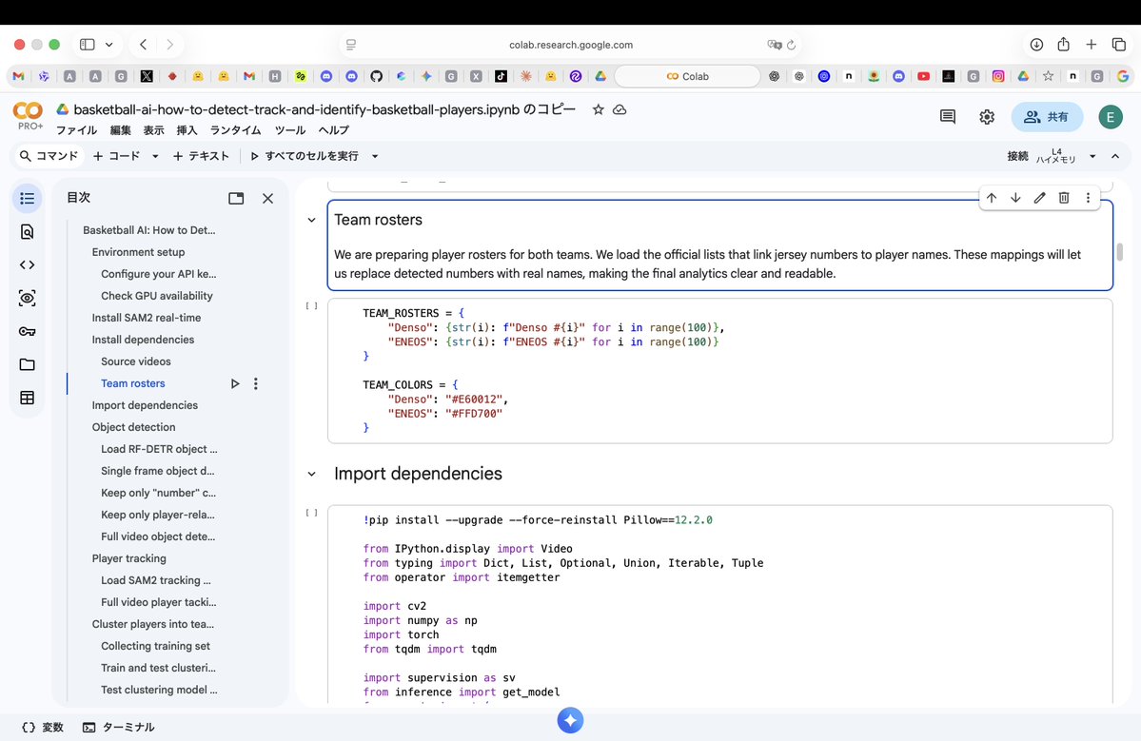
Task: Open the find and replace sidebar icon
Action: [x=27, y=232]
